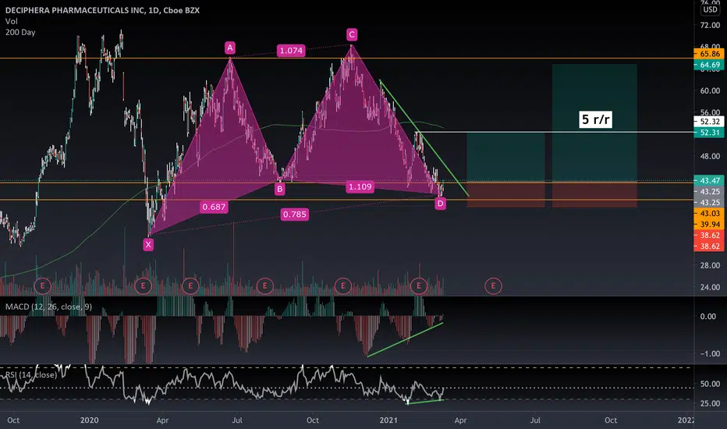Click the 0.785 ratio label
Image resolution: width=727 pixels, height=429 pixels.
click(295, 214)
